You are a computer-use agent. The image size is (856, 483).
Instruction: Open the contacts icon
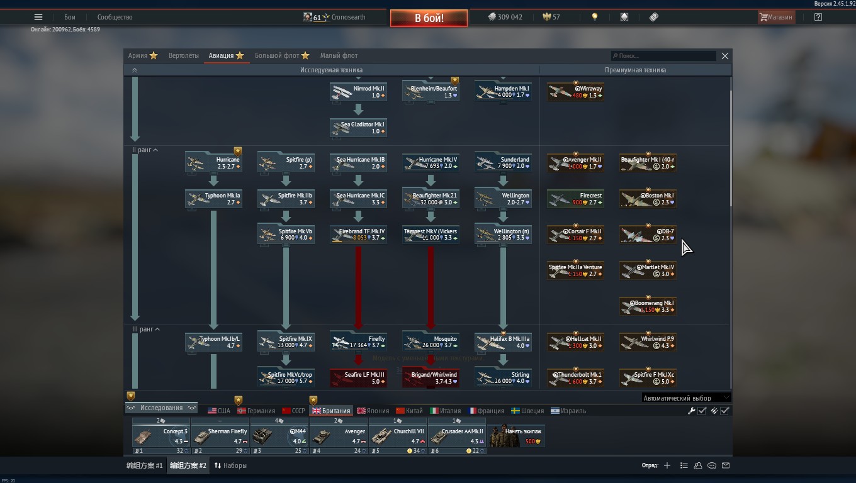click(x=698, y=465)
